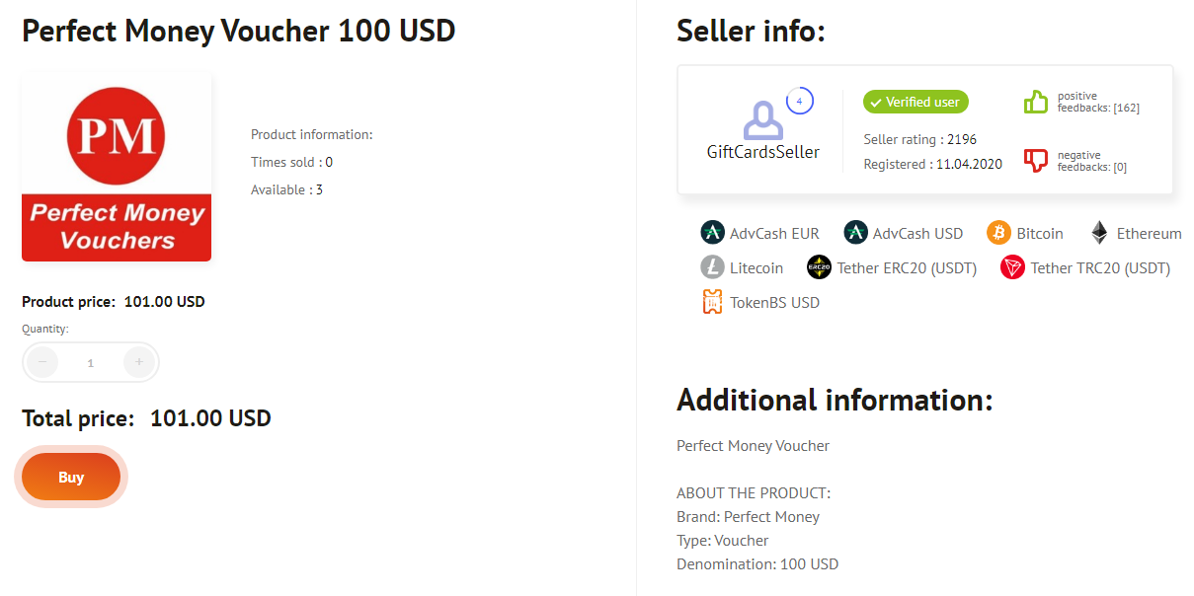The height and width of the screenshot is (596, 1194).
Task: Select the TokenBS USD voucher icon
Action: 712,302
